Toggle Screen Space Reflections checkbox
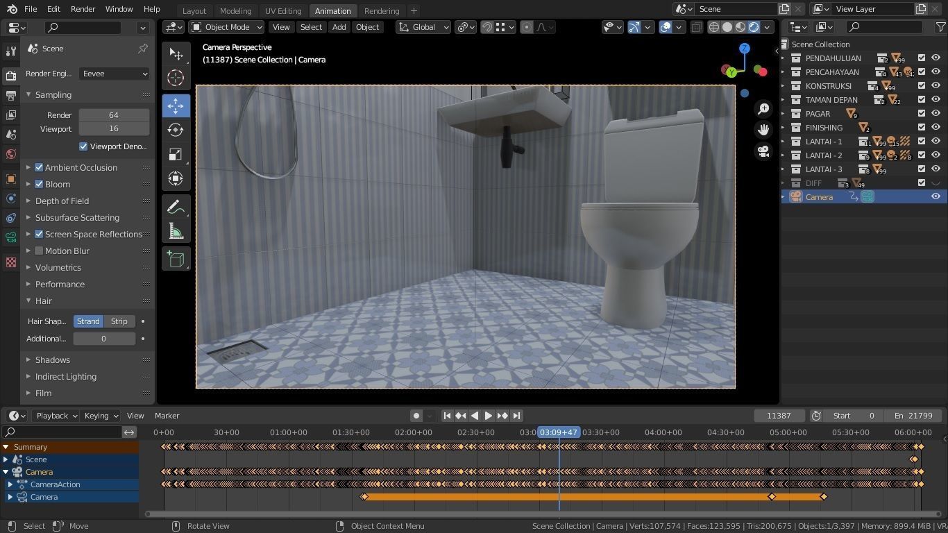Image resolution: width=948 pixels, height=533 pixels. 39,234
